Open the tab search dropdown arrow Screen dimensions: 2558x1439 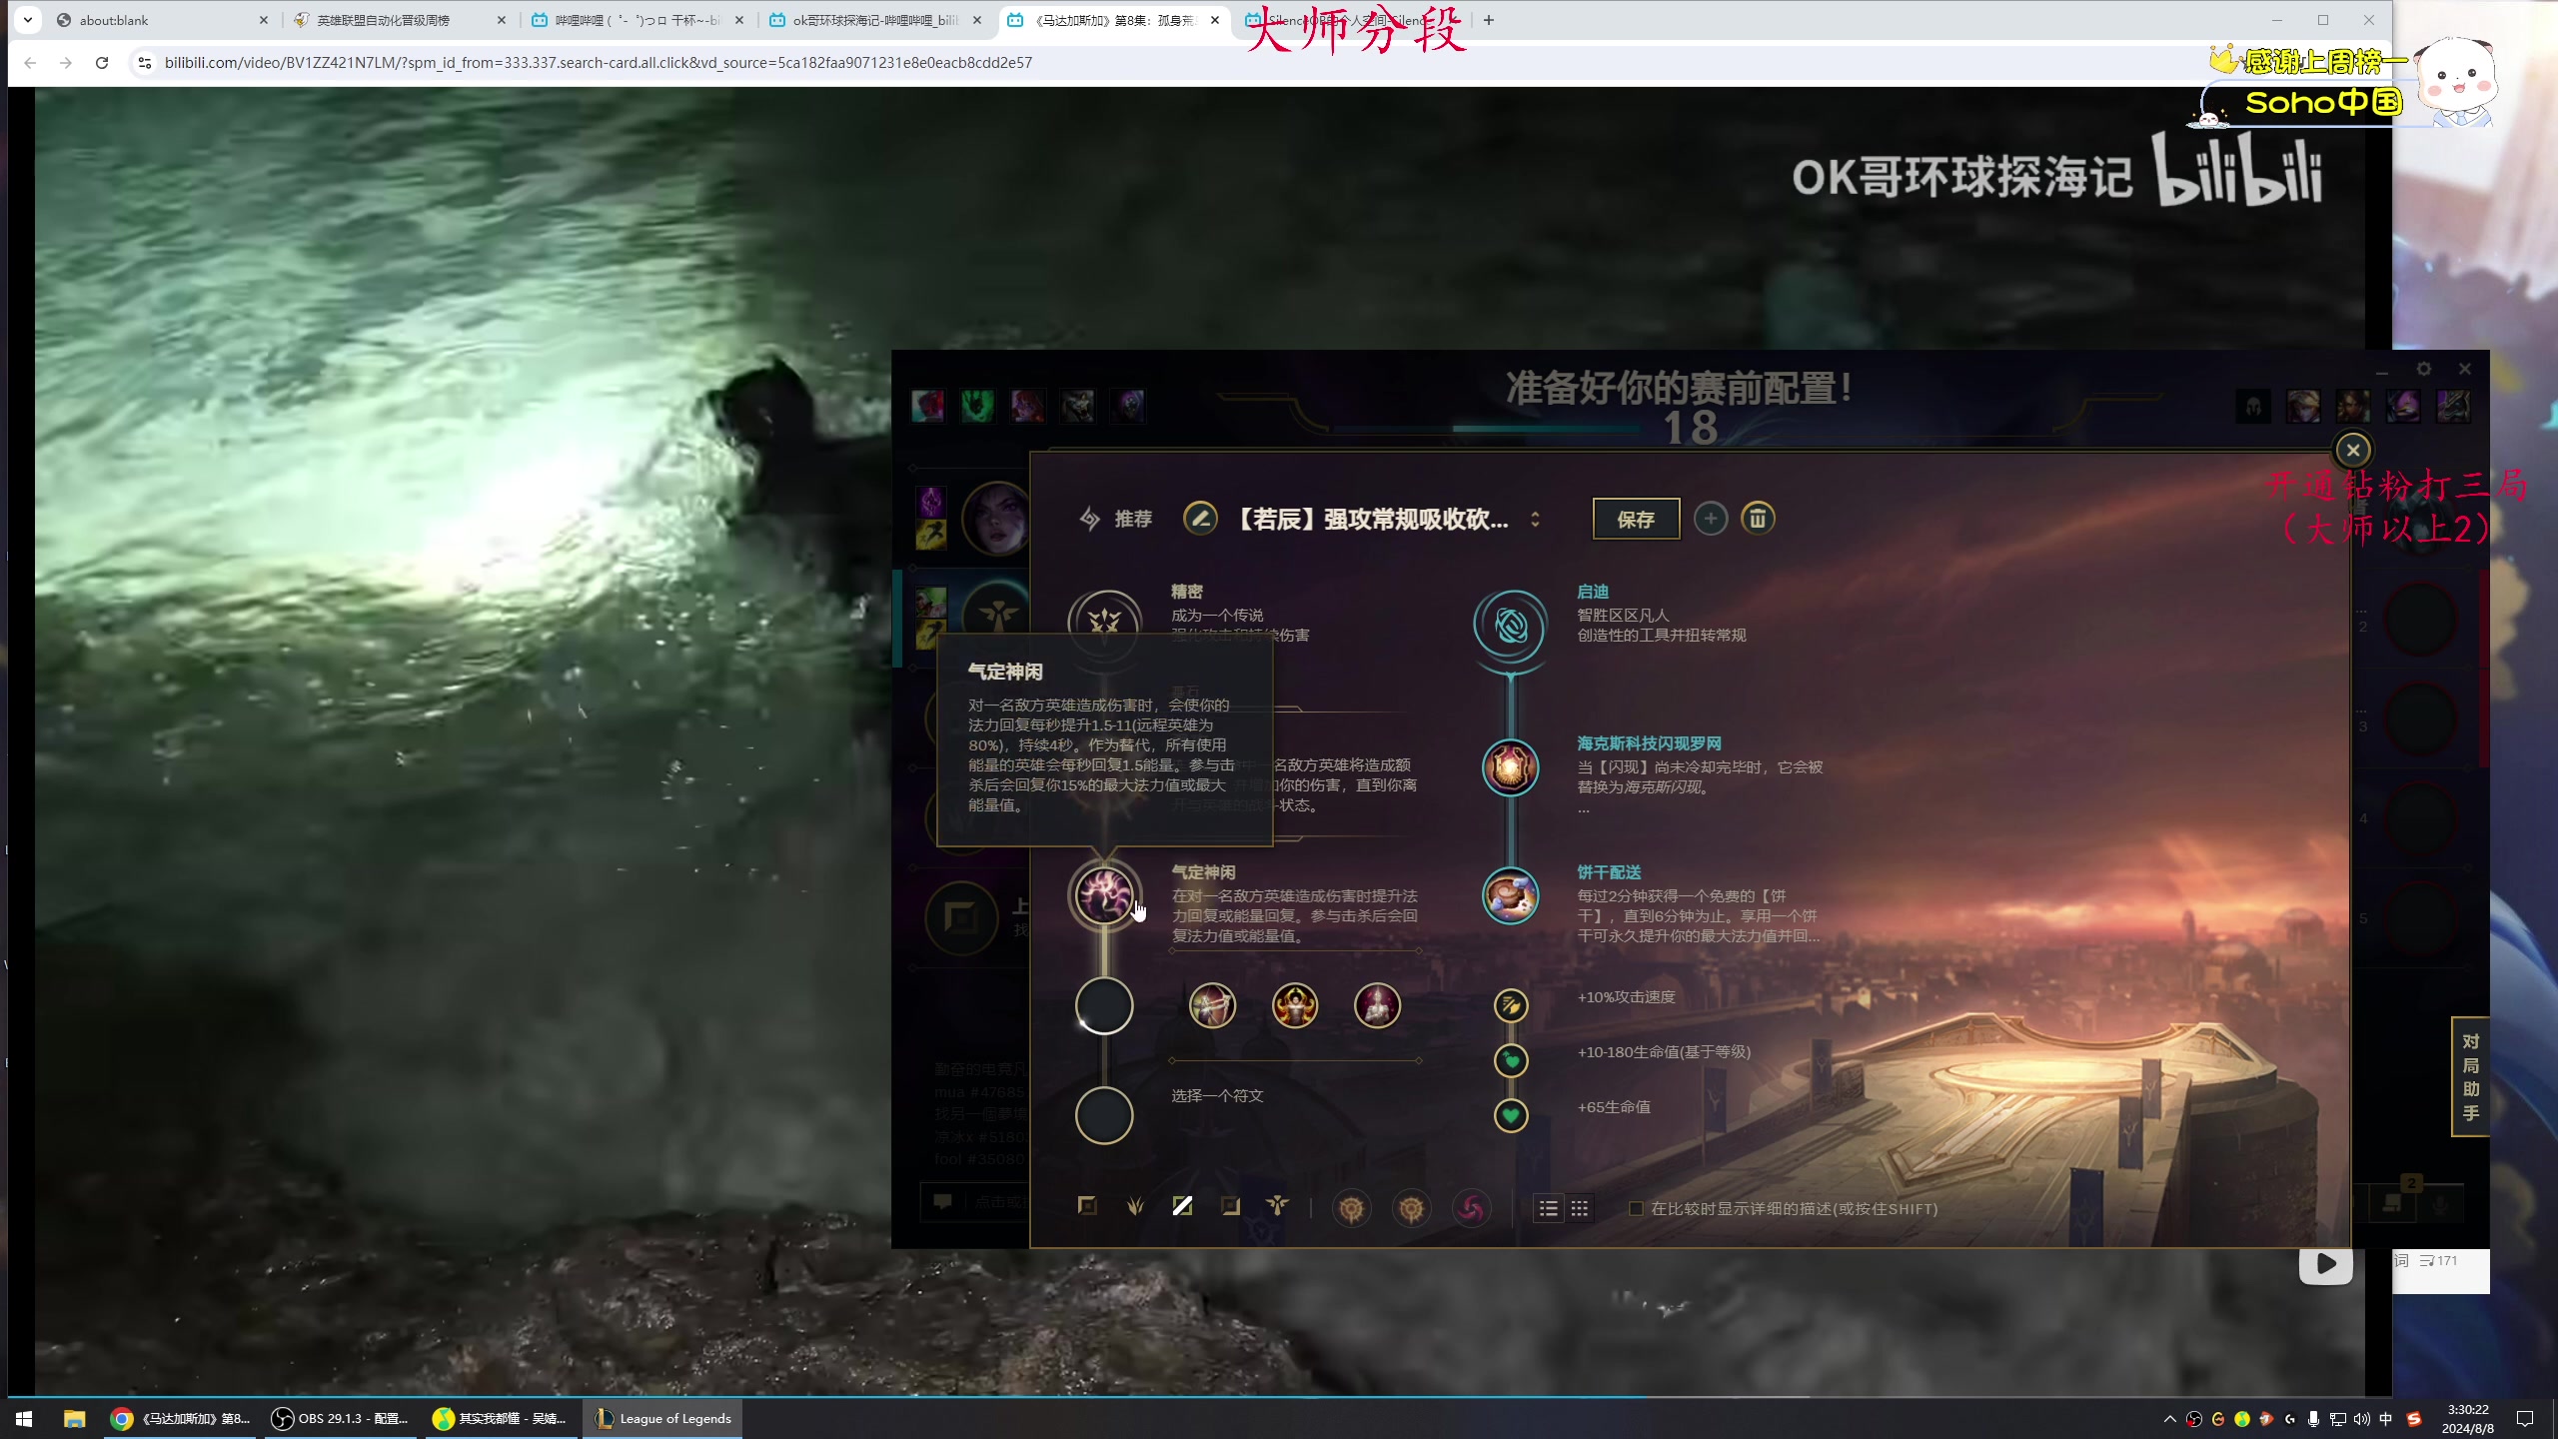(28, 20)
